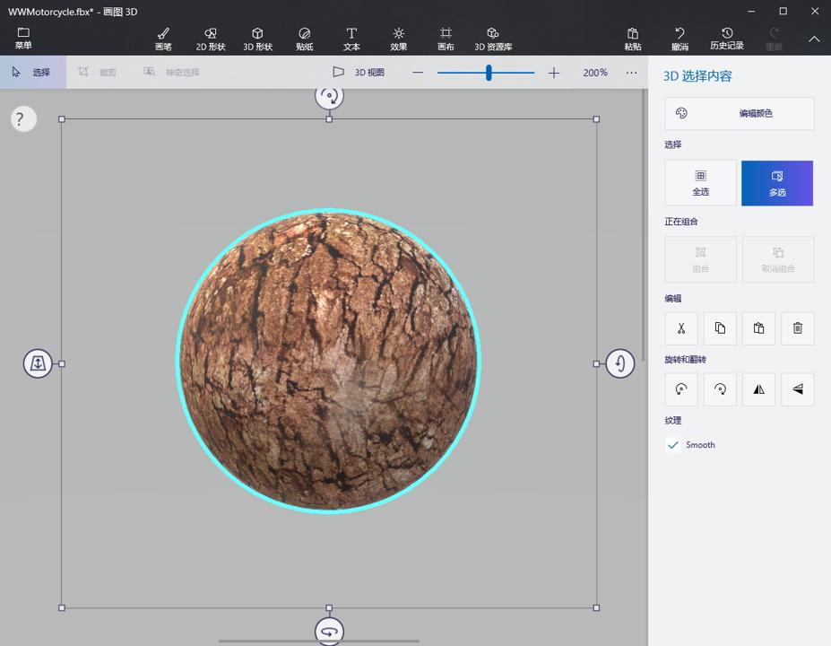Screen dimensions: 831x646
Task: Open the 菜单 menu
Action: 23,38
